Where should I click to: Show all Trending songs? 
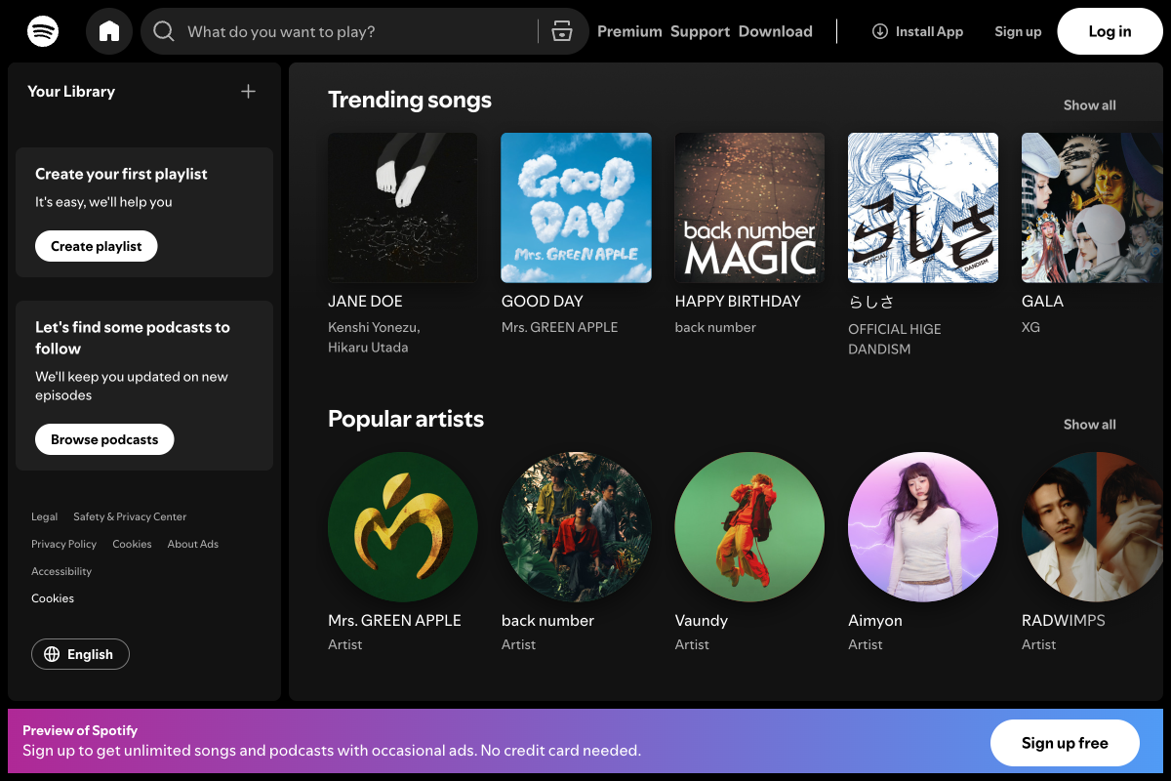pyautogui.click(x=1089, y=105)
